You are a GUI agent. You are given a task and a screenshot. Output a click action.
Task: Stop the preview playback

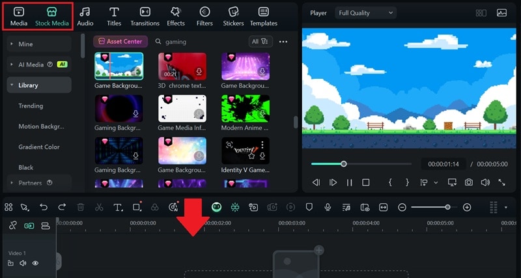point(366,182)
